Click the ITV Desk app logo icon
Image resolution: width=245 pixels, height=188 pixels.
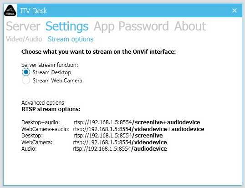[10, 10]
